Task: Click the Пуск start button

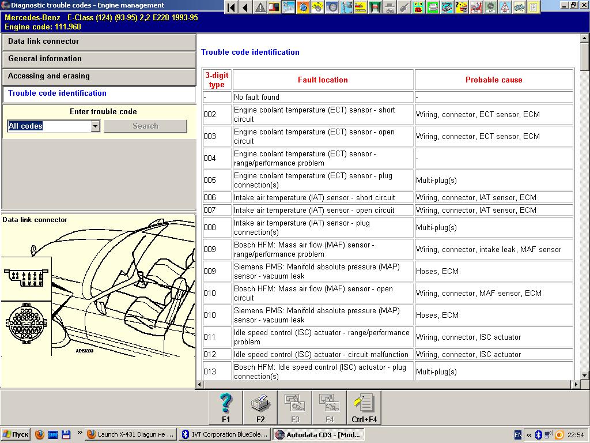Action: pos(16,434)
